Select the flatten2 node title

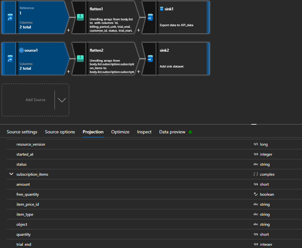[x=97, y=50]
